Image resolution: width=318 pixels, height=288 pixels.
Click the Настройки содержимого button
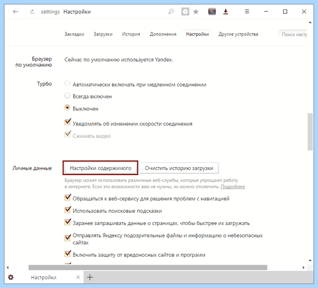(x=100, y=168)
